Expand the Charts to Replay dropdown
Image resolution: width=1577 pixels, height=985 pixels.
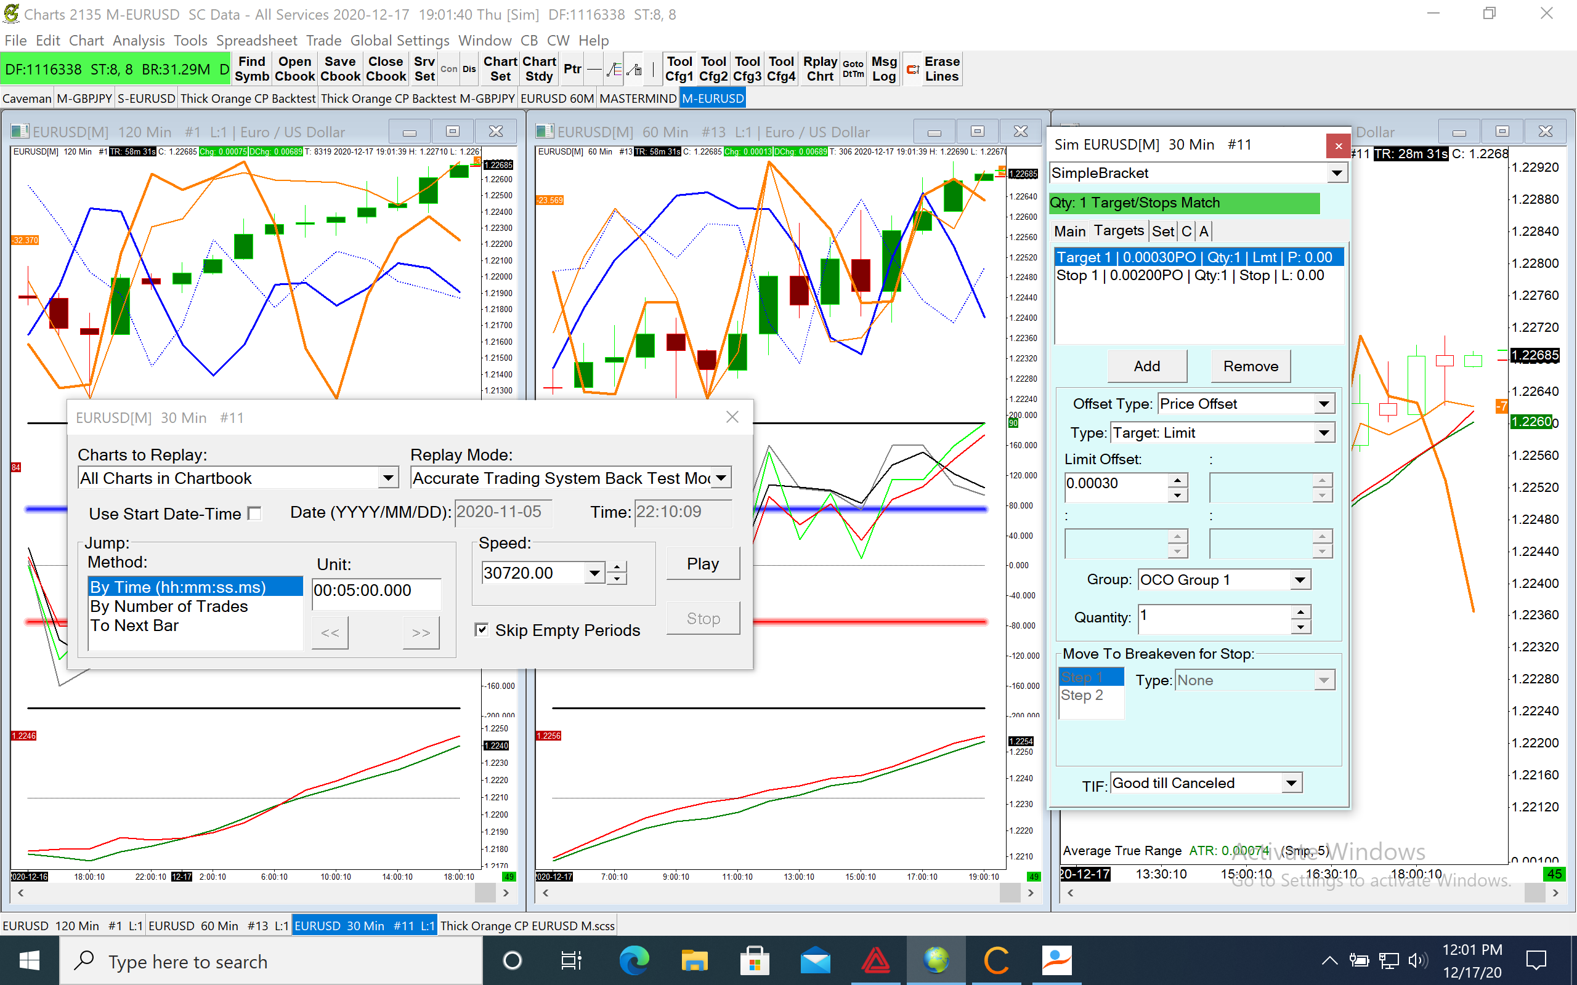pyautogui.click(x=387, y=478)
